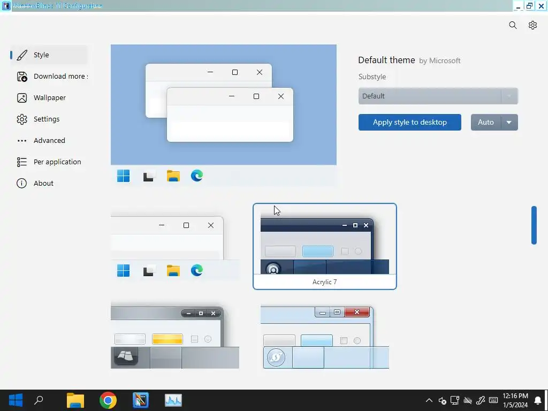The image size is (548, 411).
Task: Click the About info icon
Action: (21, 184)
